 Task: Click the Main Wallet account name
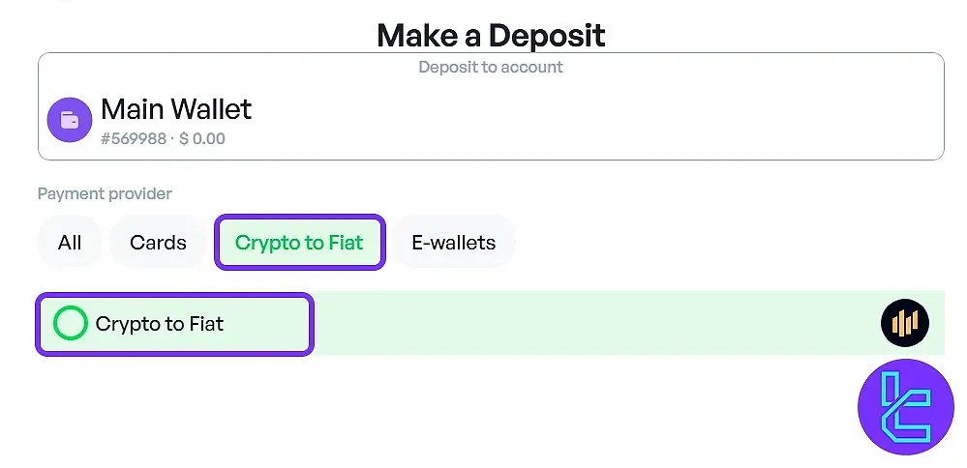[x=176, y=109]
